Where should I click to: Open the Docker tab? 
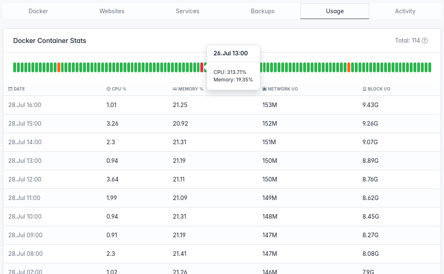pos(38,11)
